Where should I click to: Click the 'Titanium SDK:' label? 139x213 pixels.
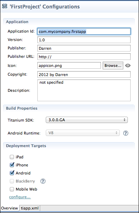pyautogui.click(x=21, y=120)
